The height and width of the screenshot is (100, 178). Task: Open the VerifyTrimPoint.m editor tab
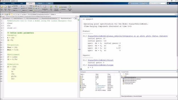click(18, 18)
